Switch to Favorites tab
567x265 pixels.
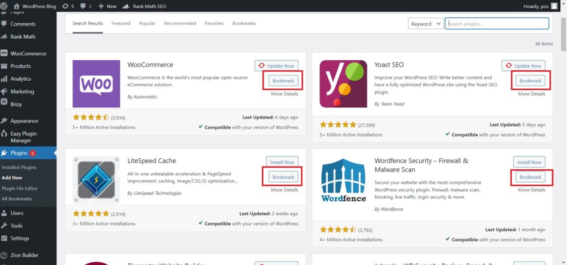pos(214,23)
